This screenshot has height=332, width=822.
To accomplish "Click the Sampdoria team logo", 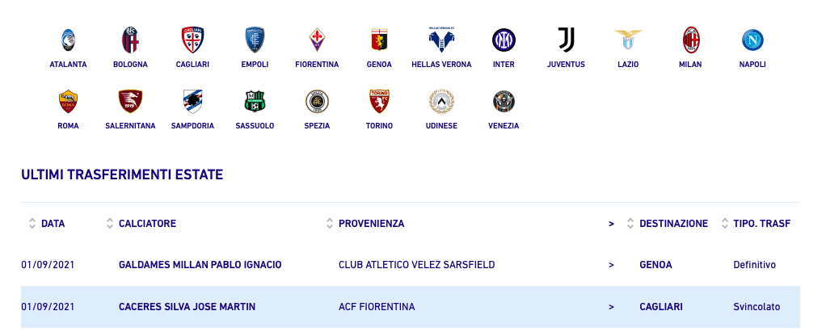I will pos(192,101).
